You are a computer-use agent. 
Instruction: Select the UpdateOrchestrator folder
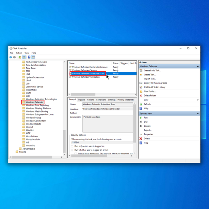(x=35, y=77)
